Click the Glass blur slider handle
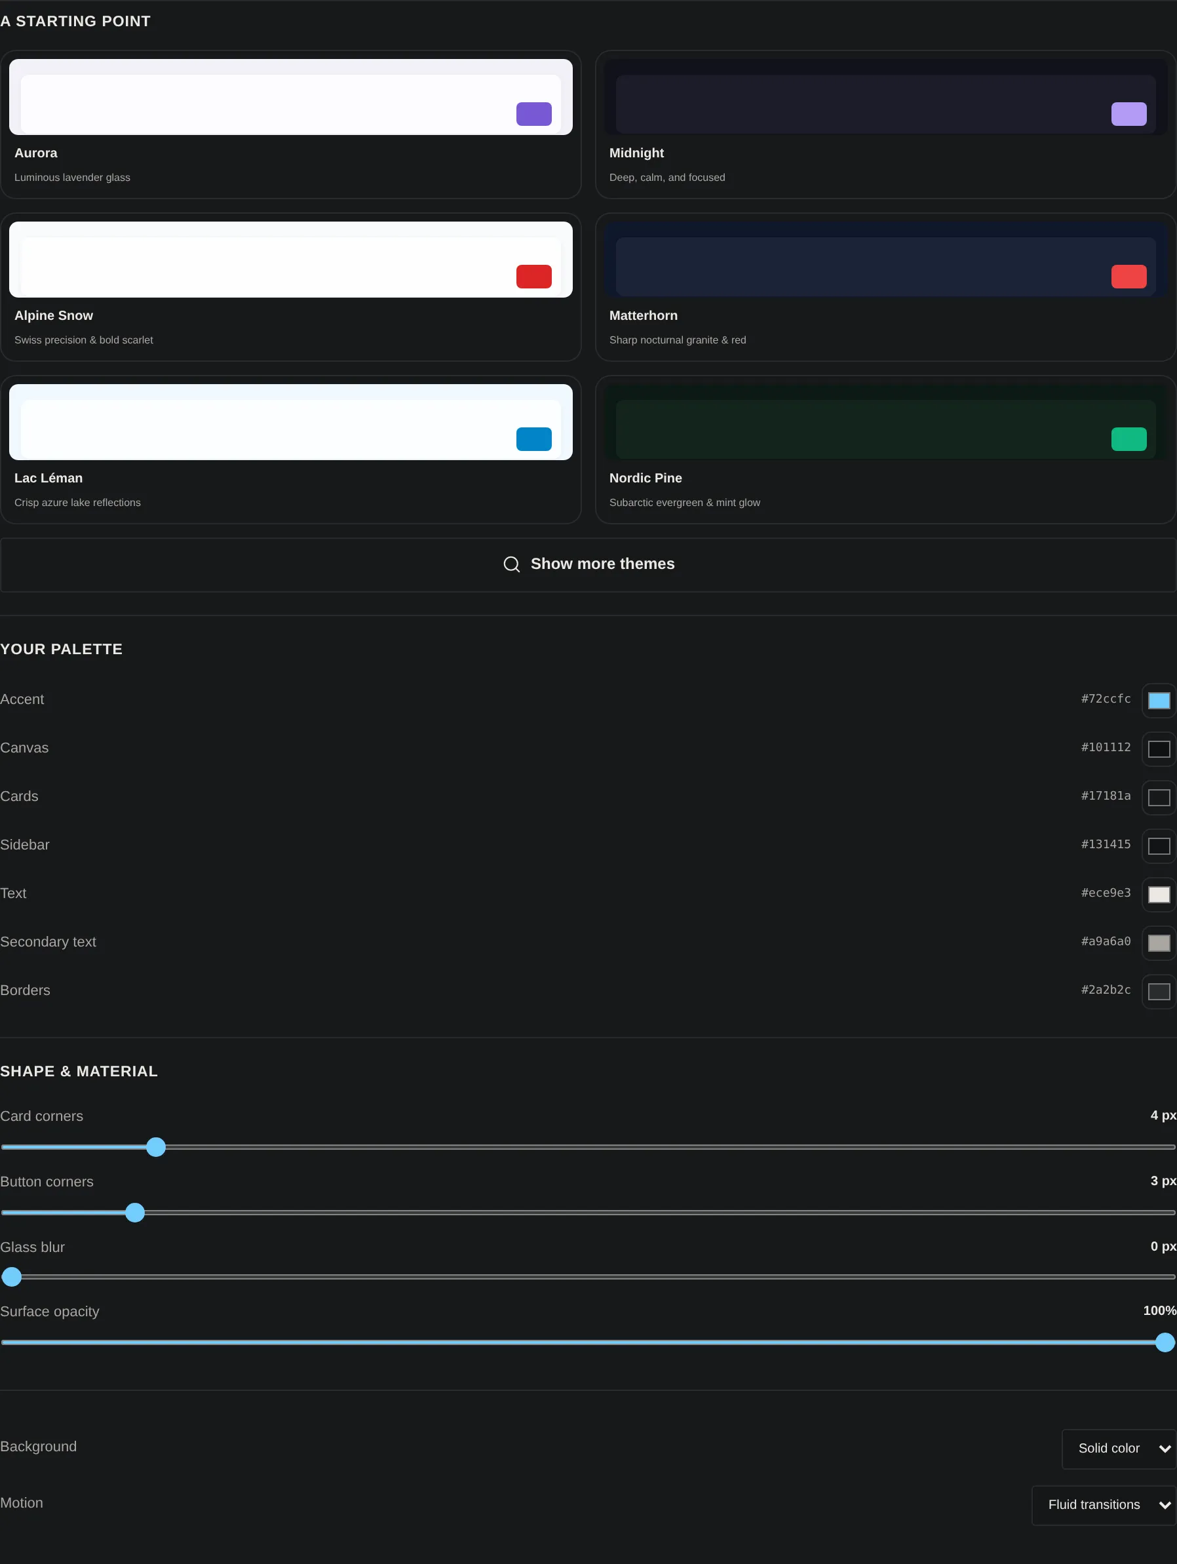This screenshot has width=1177, height=1564. coord(11,1277)
